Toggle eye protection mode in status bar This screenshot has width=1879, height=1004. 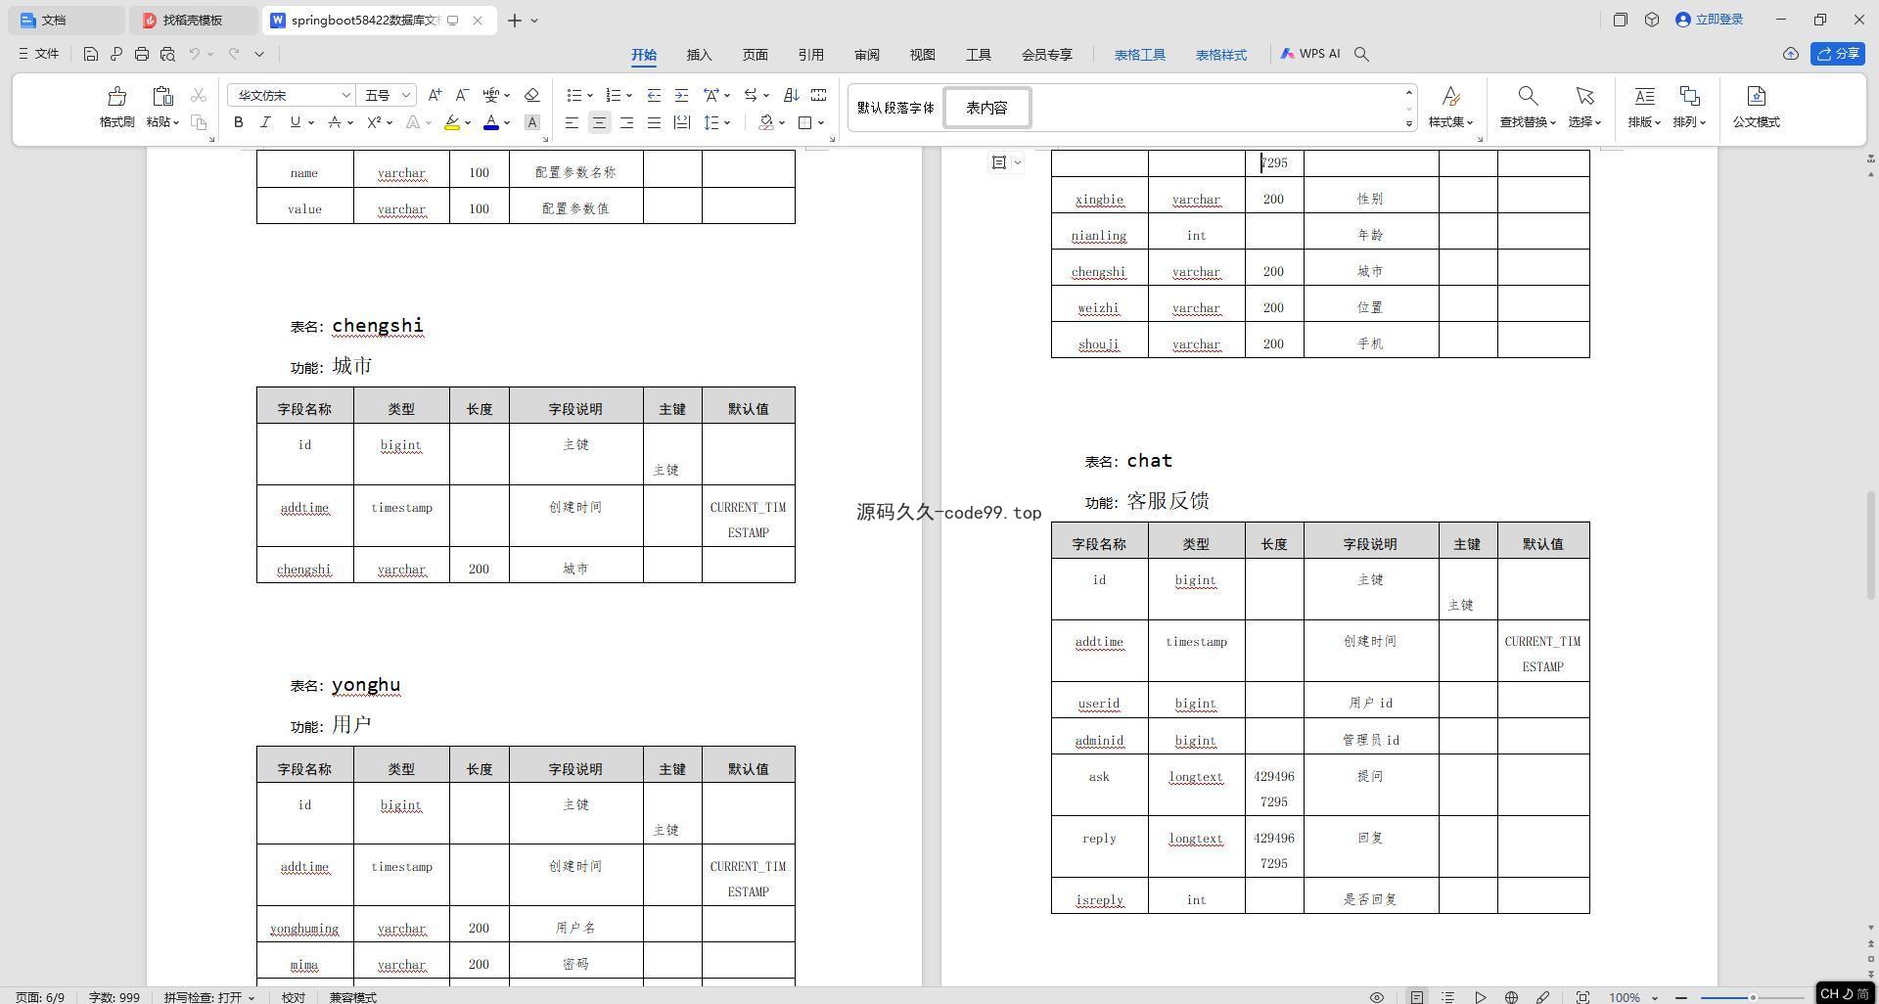tap(1376, 997)
